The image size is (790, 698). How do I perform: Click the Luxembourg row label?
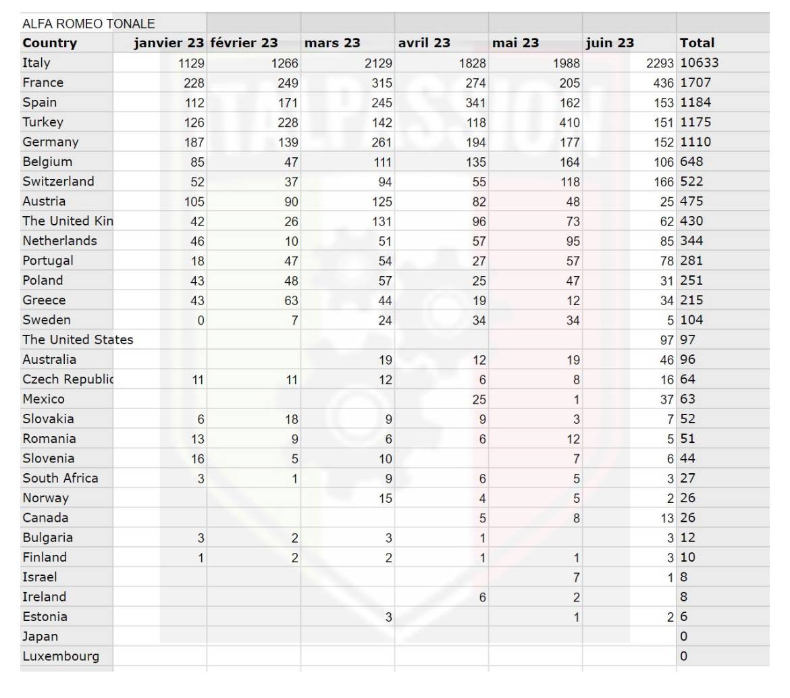click(66, 656)
